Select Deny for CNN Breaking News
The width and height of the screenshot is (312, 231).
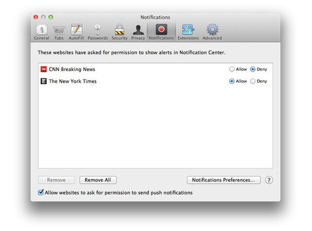(x=253, y=69)
